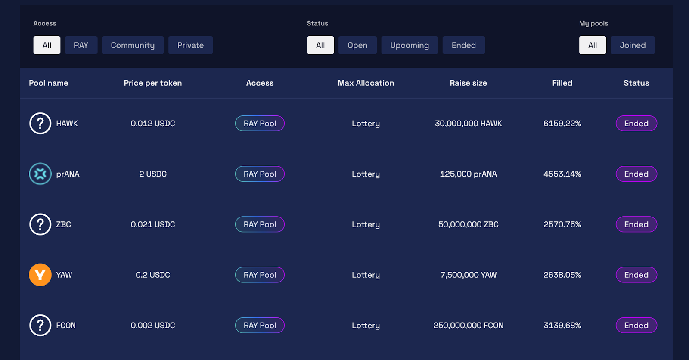689x360 pixels.
Task: Click Lottery allocation in the HAWK row
Action: point(366,124)
